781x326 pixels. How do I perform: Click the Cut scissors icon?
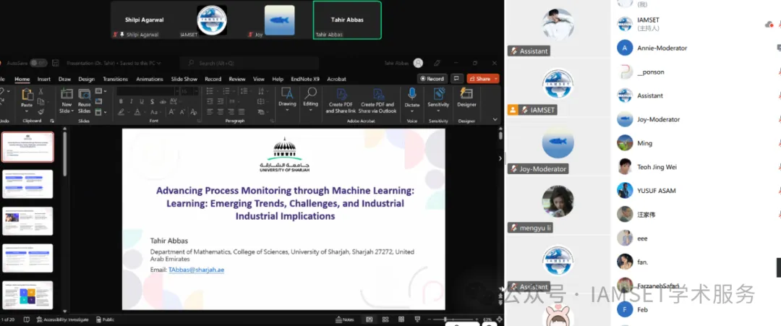coord(40,92)
